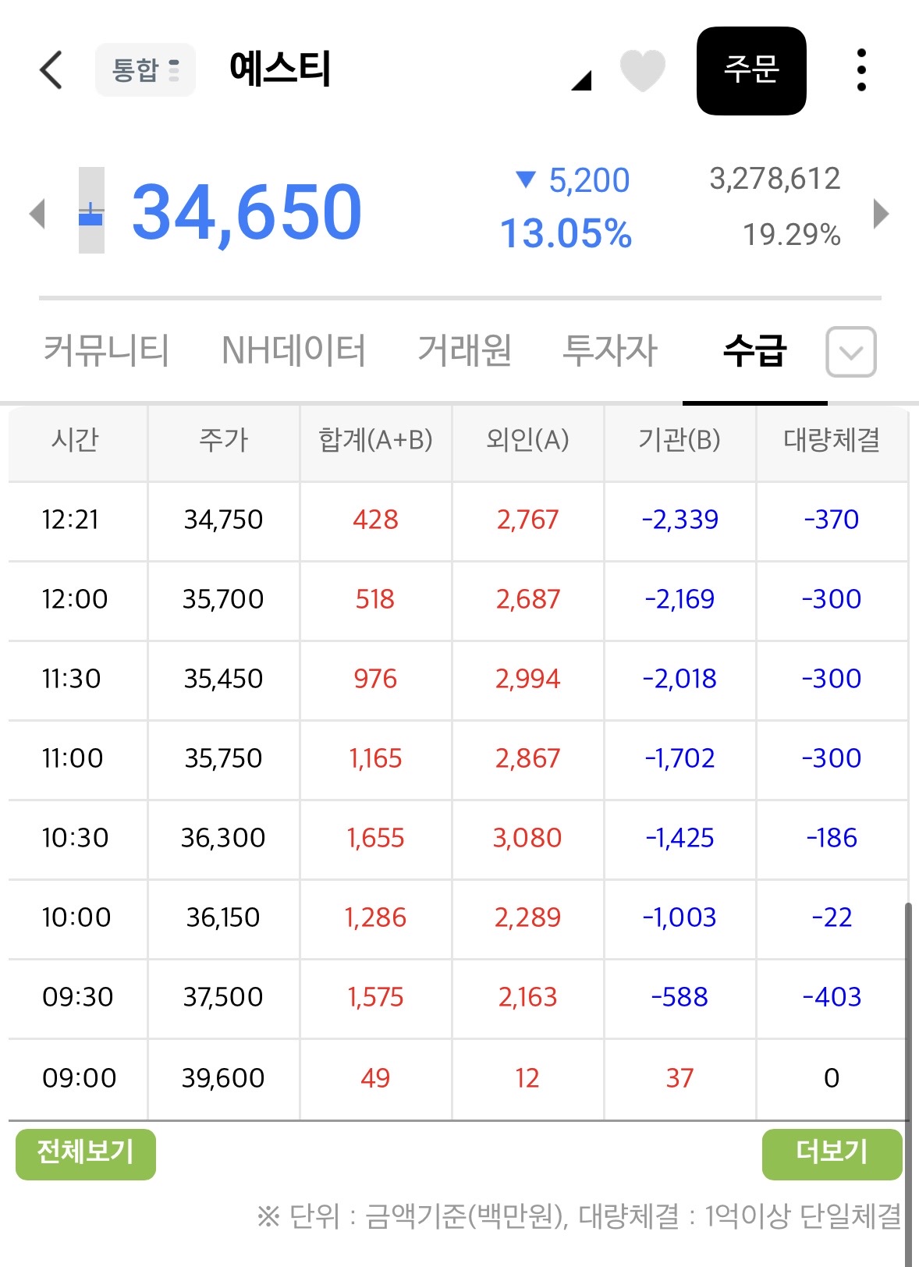919x1267 pixels.
Task: Expand tab list with chevron box
Action: coord(851,352)
